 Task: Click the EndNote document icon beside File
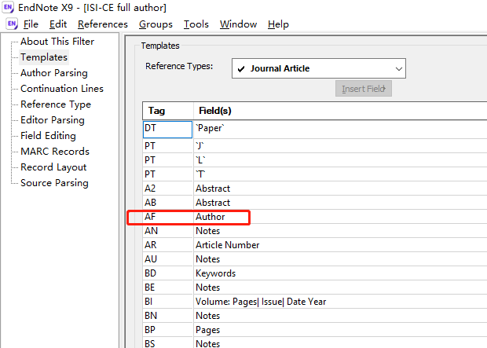12,24
